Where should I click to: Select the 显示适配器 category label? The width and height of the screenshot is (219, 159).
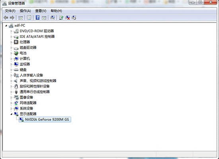[x=28, y=114]
